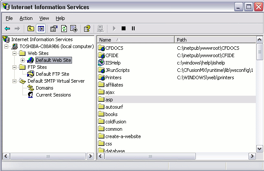The image size is (264, 171).
Task: Select TOSHIBA-C88A9B6 (local computer) in tree
Action: [x=57, y=46]
